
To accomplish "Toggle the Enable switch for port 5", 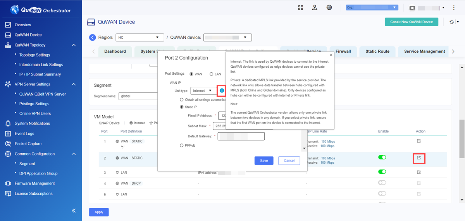I will point(382,193).
